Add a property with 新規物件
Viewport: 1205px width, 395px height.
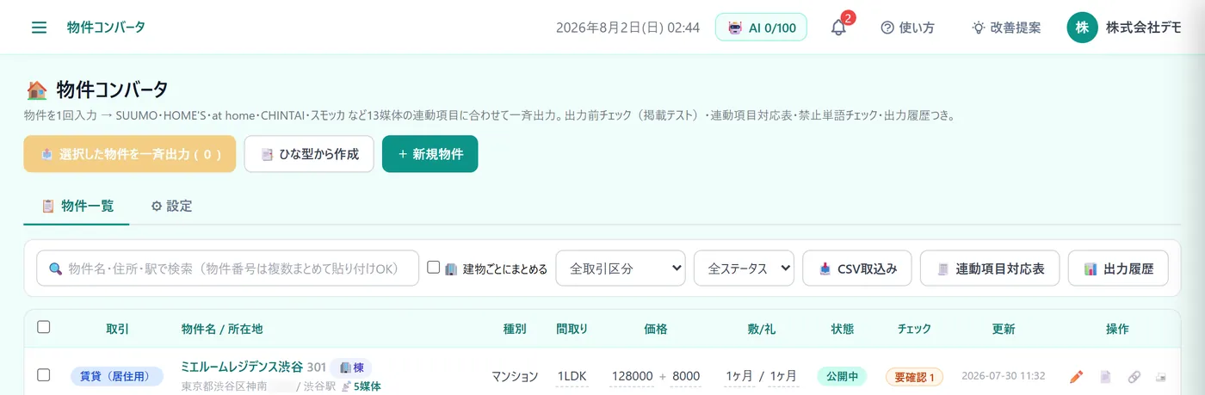click(x=429, y=154)
